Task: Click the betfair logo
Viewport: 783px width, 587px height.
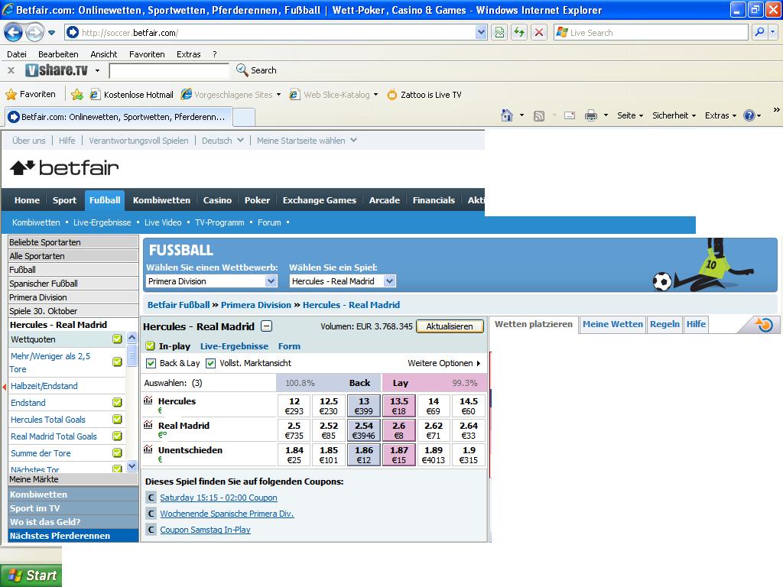Action: point(64,167)
